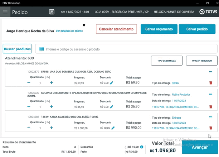Decrease quantity of Kaiak Classico
Screen dimensions: 219x157
pos(29,128)
